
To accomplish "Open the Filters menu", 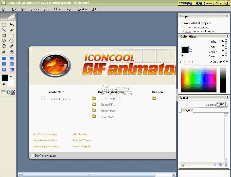I will point(58,9).
